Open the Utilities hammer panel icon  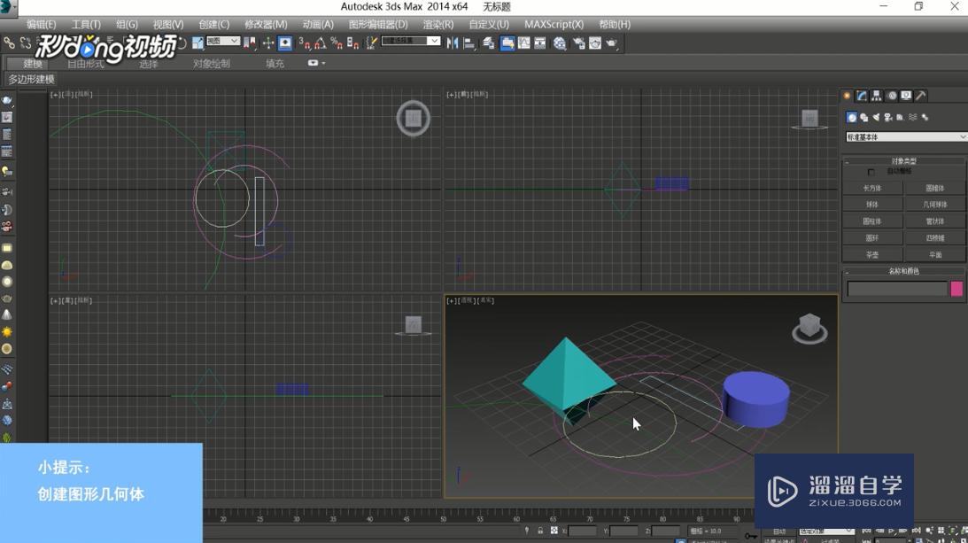point(921,96)
